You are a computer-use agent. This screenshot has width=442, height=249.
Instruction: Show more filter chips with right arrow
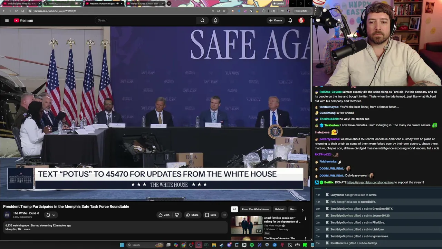302,210
